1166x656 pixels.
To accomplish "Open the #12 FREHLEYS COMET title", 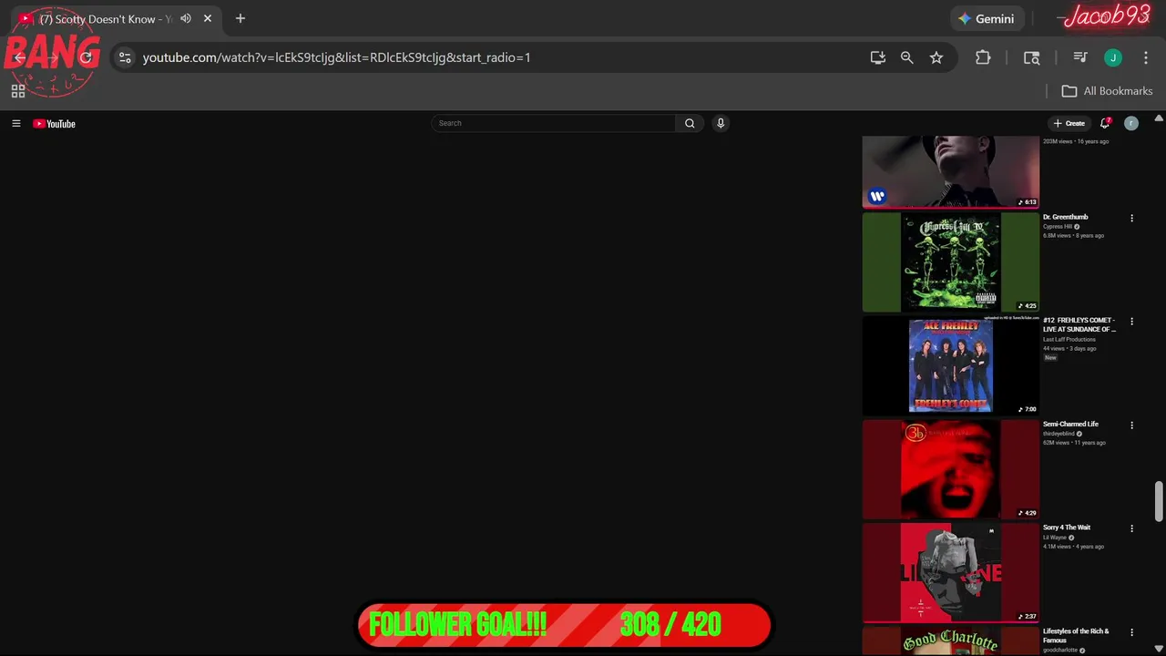I will point(1079,325).
